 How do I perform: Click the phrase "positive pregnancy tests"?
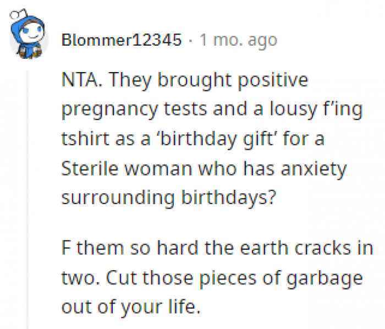coord(165,95)
